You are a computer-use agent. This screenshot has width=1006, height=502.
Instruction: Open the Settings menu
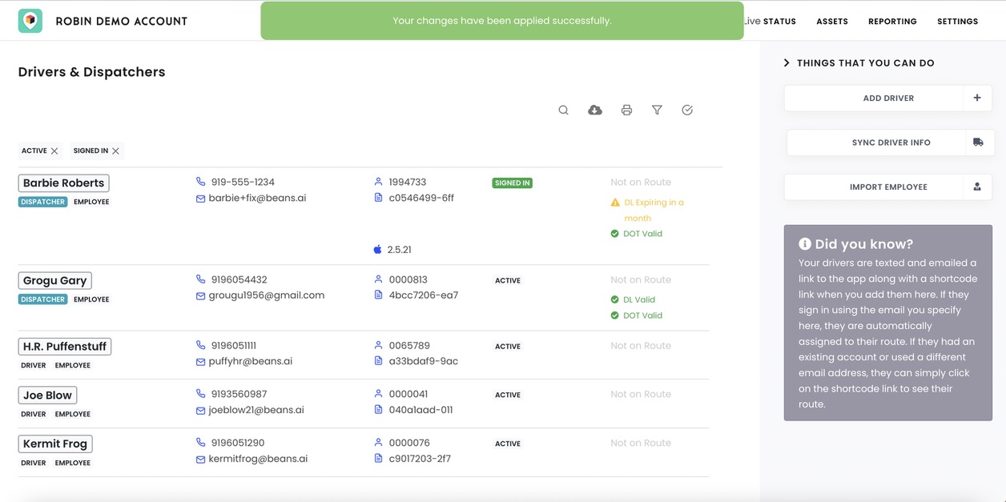[x=957, y=22]
